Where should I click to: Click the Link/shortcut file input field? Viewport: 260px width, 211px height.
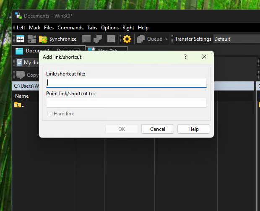[x=126, y=83]
